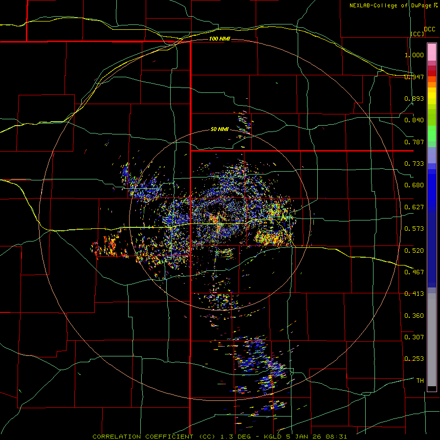Image resolution: width=440 pixels, height=440 pixels.
Task: Click the 0.787 color scale label
Action: click(x=414, y=142)
